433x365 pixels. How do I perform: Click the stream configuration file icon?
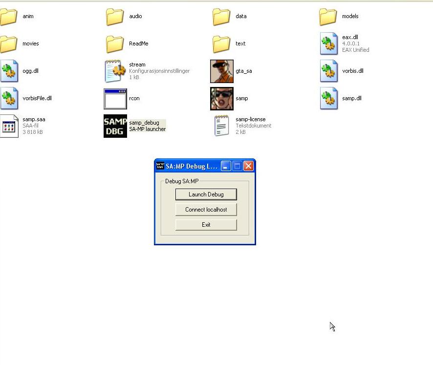[x=115, y=71]
